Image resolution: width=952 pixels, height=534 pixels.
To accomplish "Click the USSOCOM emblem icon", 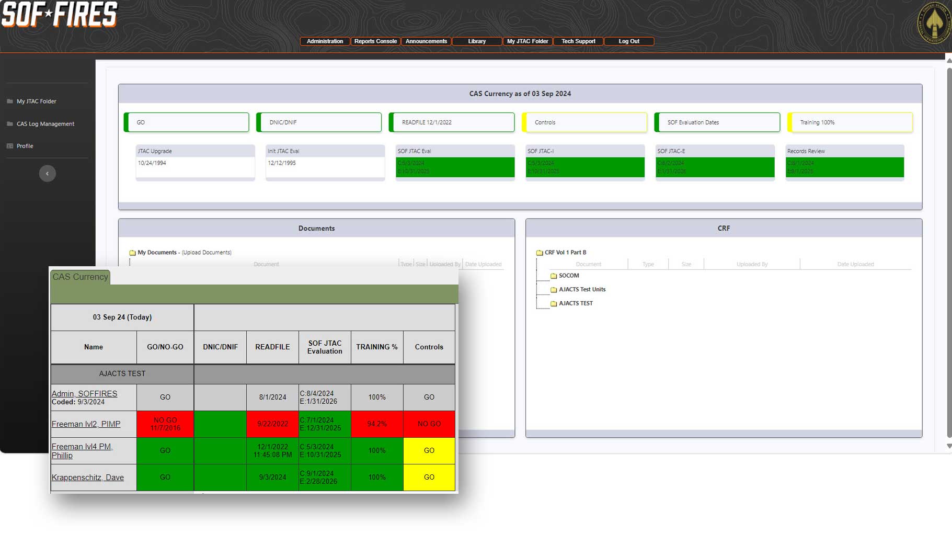I will click(935, 24).
